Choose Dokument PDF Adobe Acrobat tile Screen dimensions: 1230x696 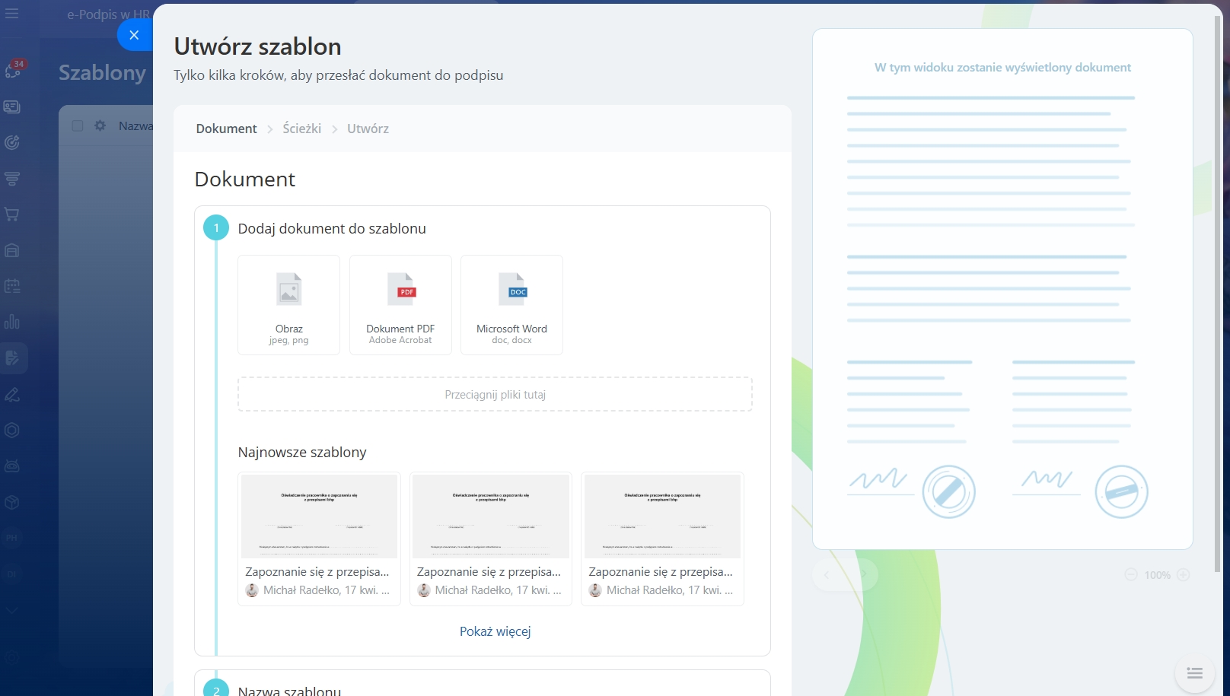click(400, 305)
